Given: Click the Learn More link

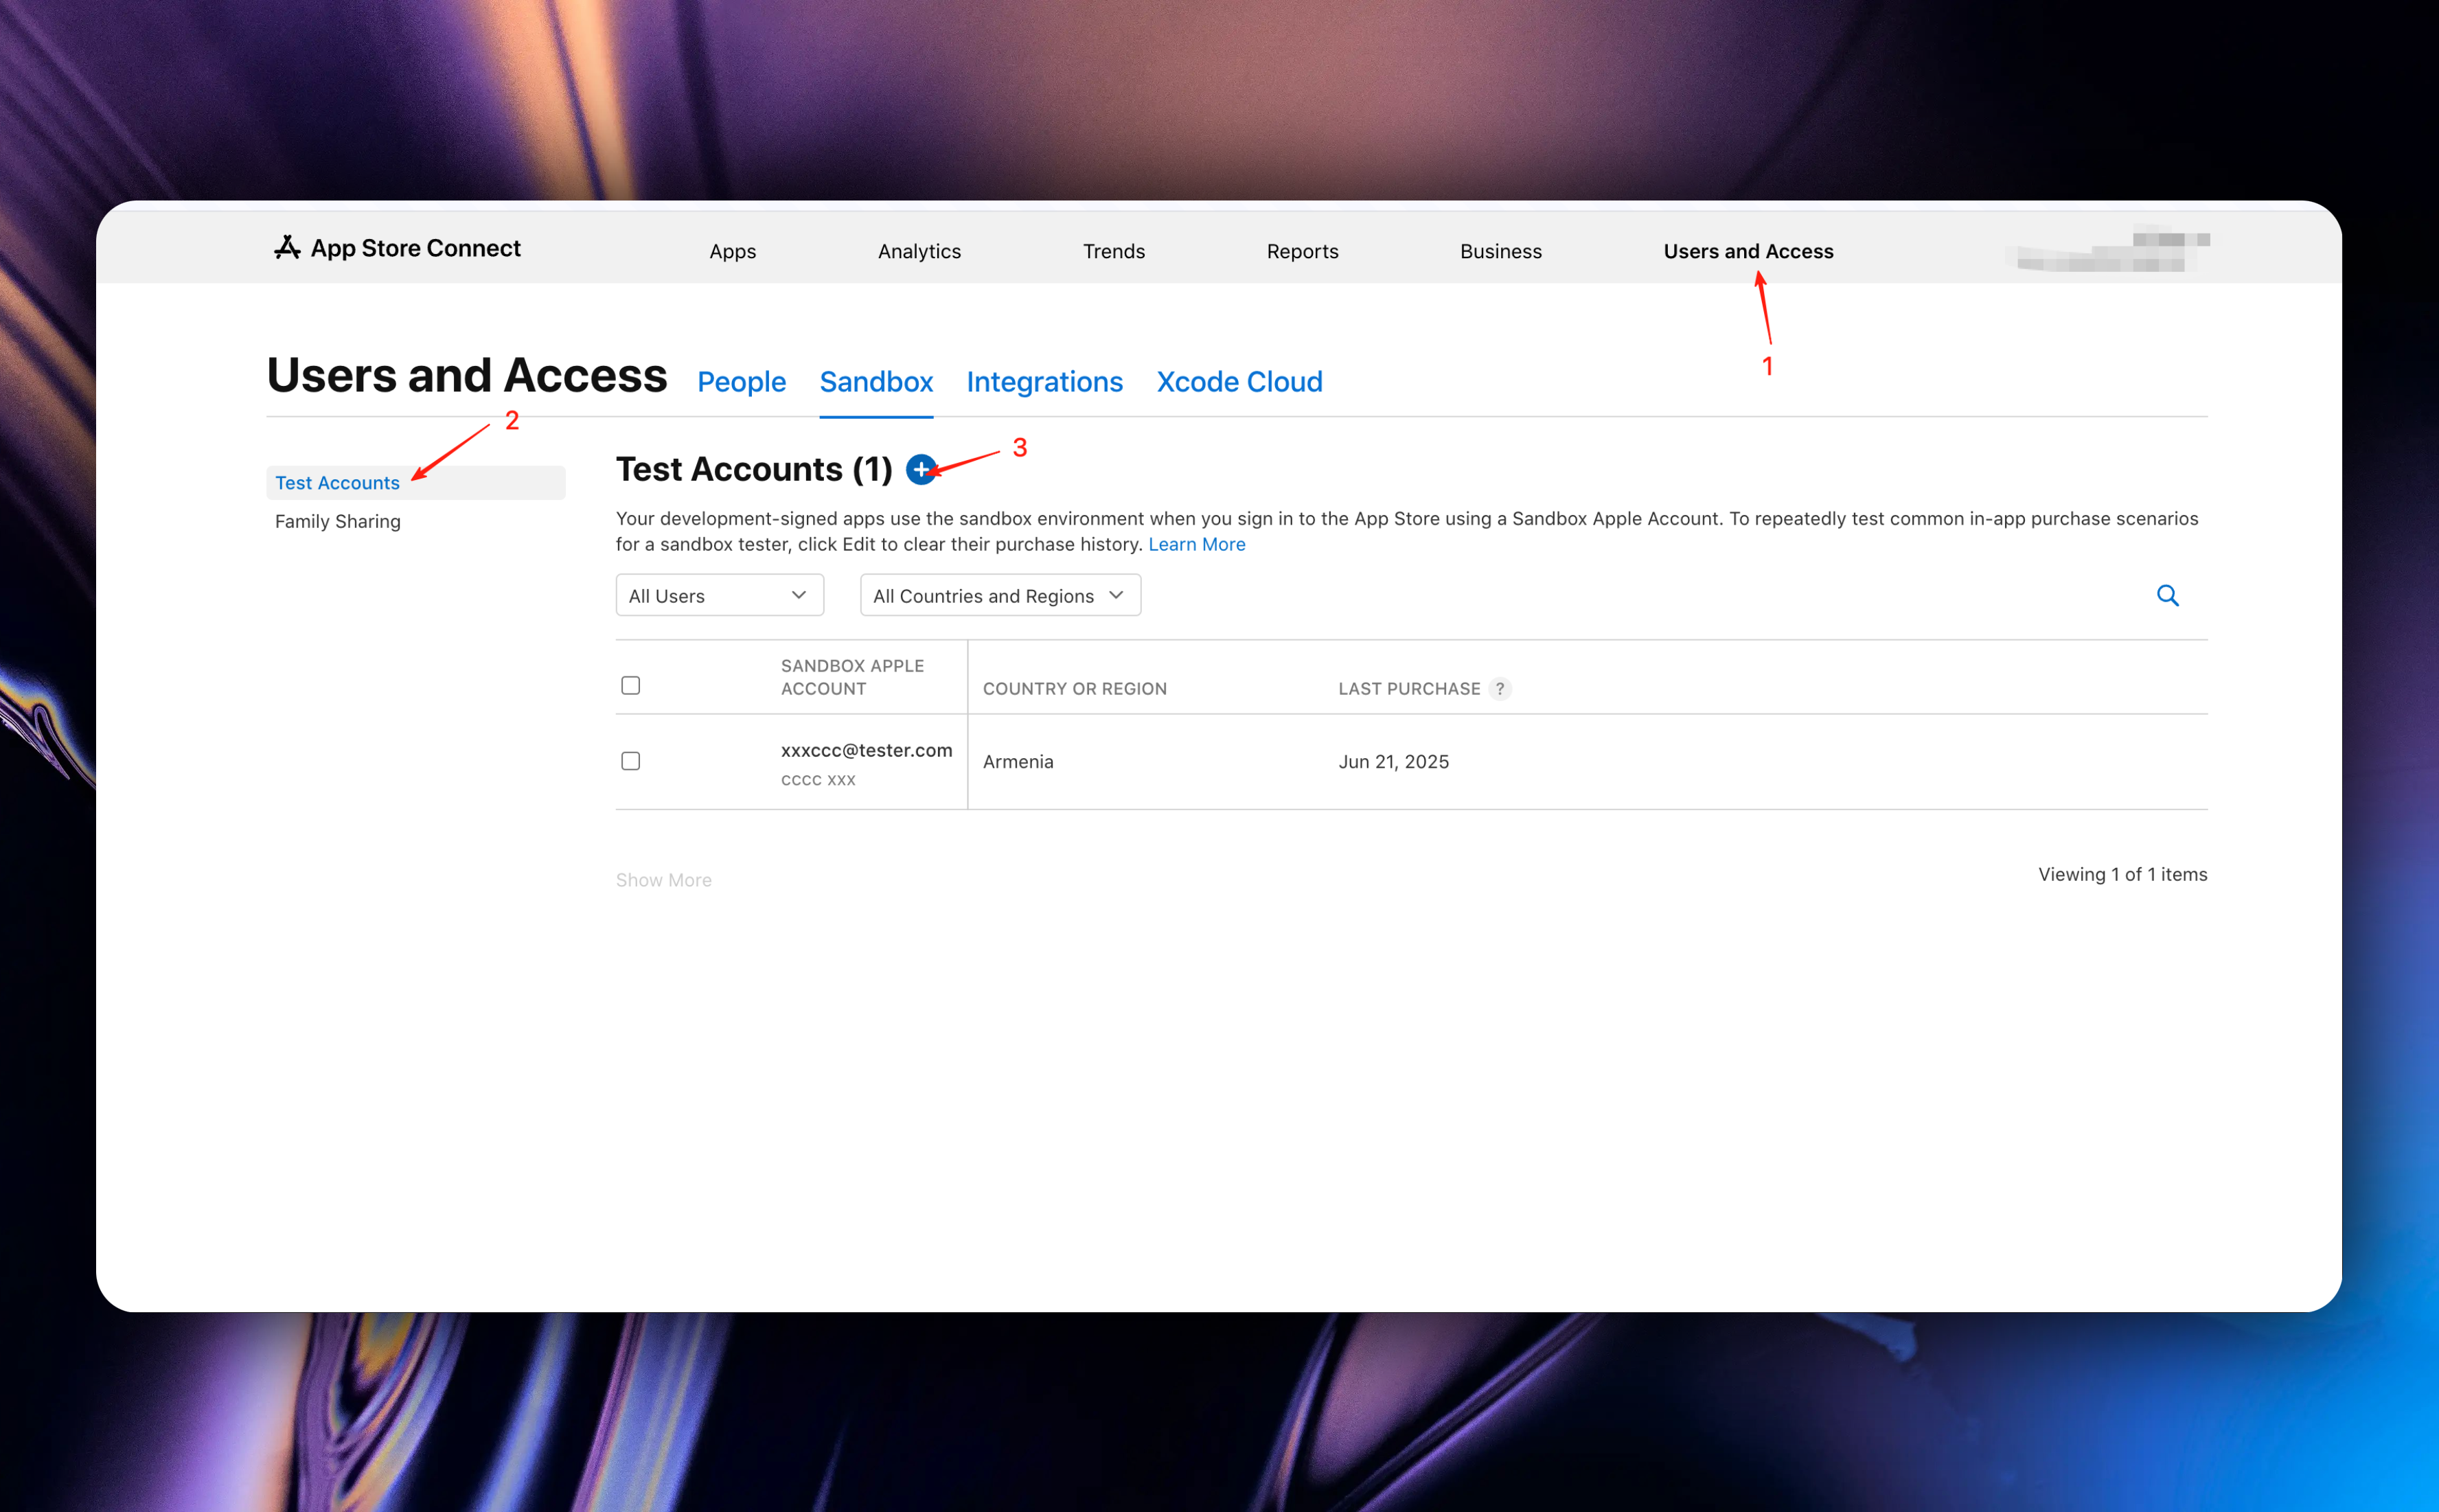Looking at the screenshot, I should click(1197, 543).
